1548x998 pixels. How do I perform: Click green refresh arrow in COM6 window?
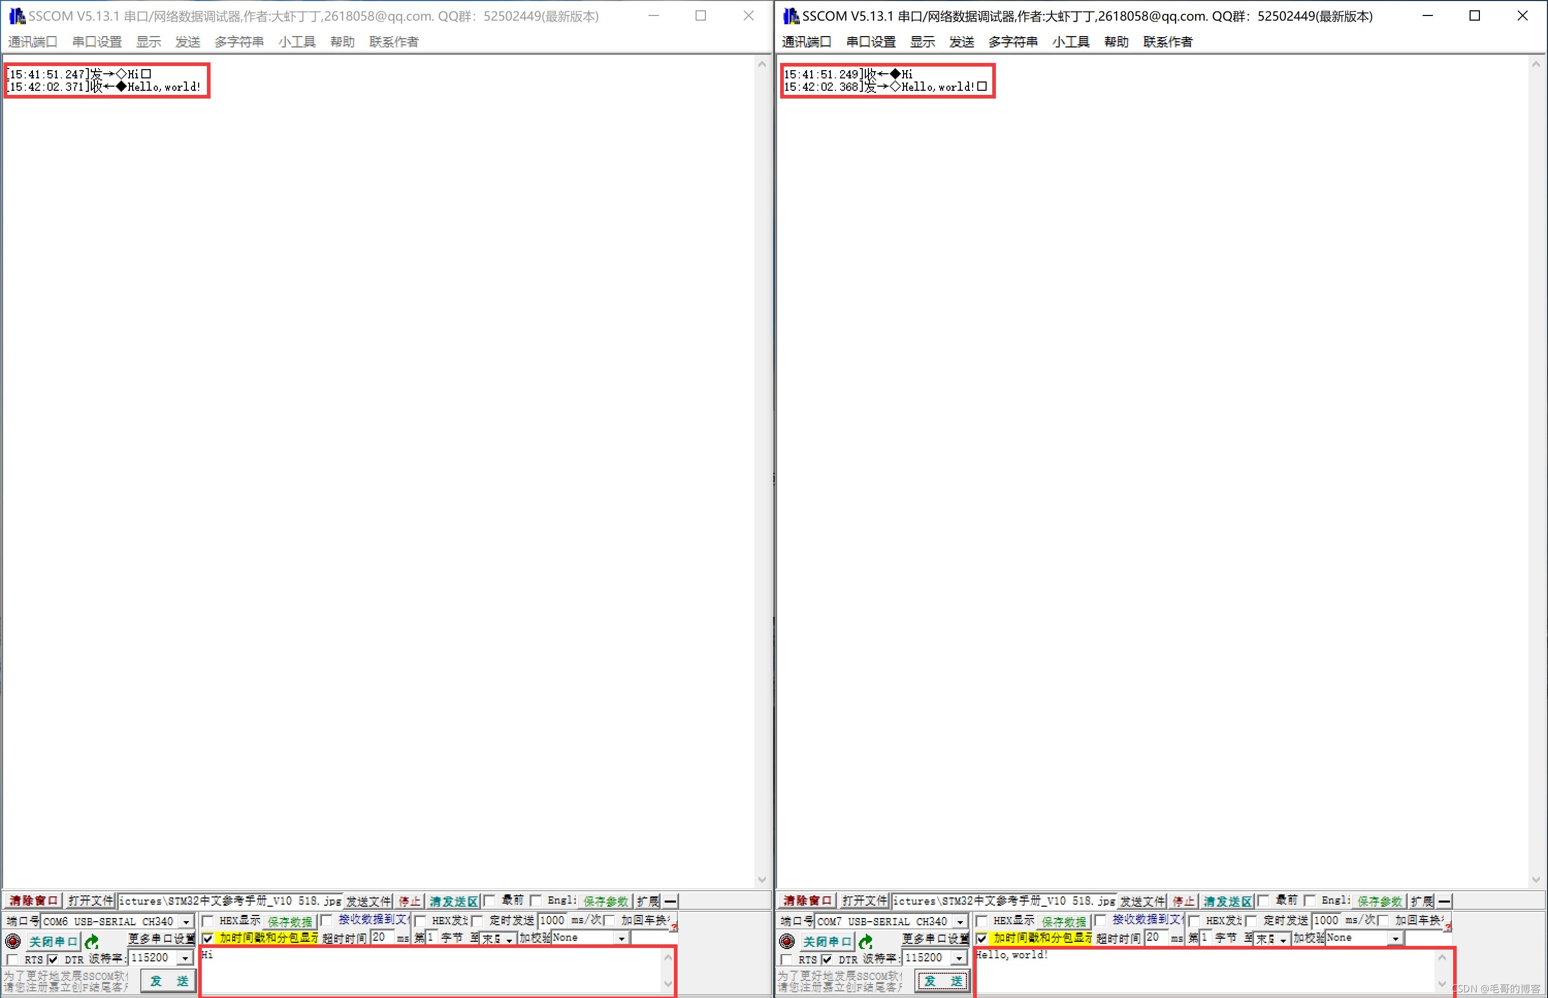(x=91, y=941)
